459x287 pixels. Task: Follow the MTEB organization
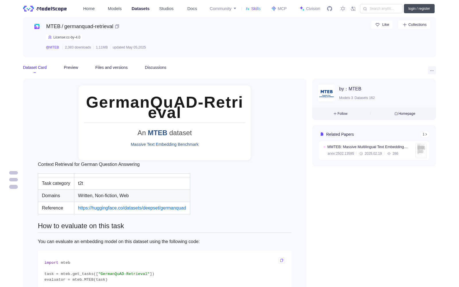(341, 114)
